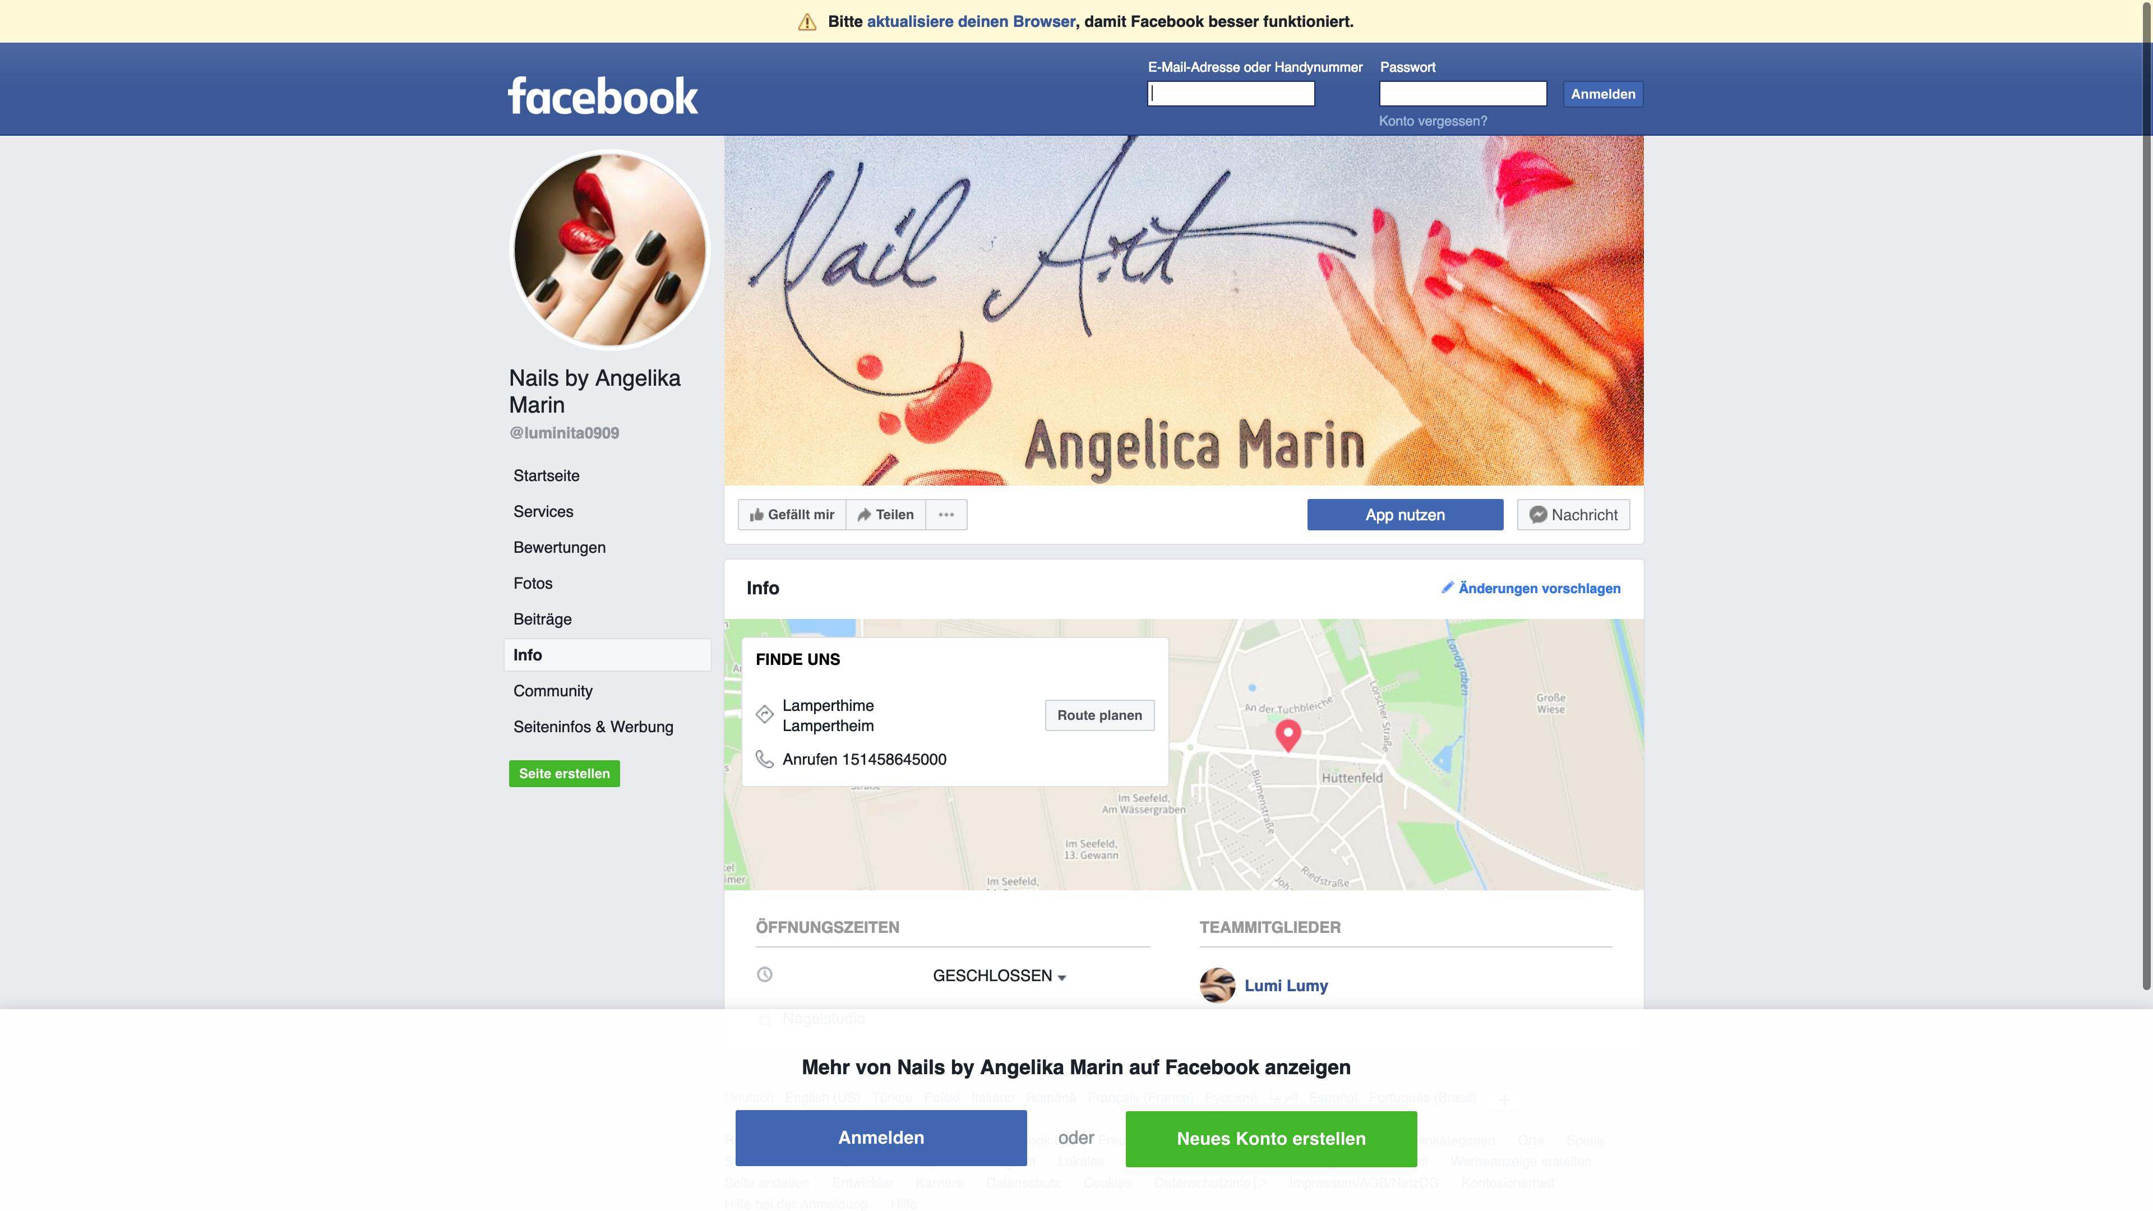Click the Messenger Nachricht button
2153x1211 pixels.
[1573, 515]
